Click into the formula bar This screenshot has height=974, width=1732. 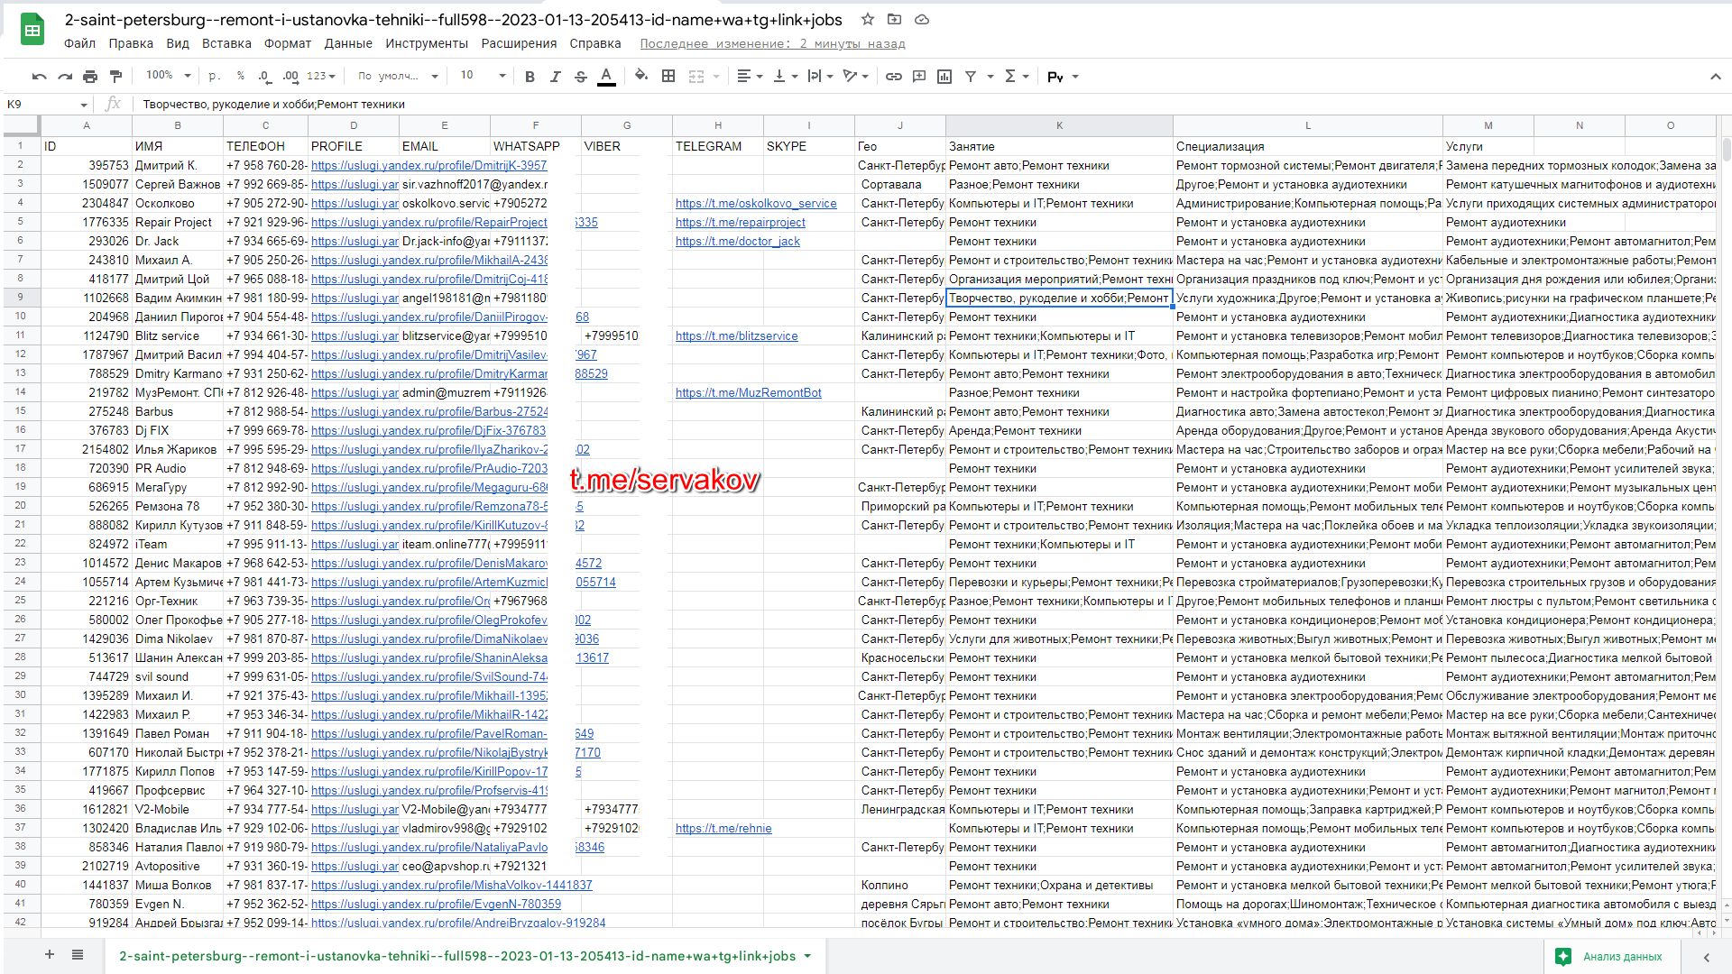tap(929, 105)
